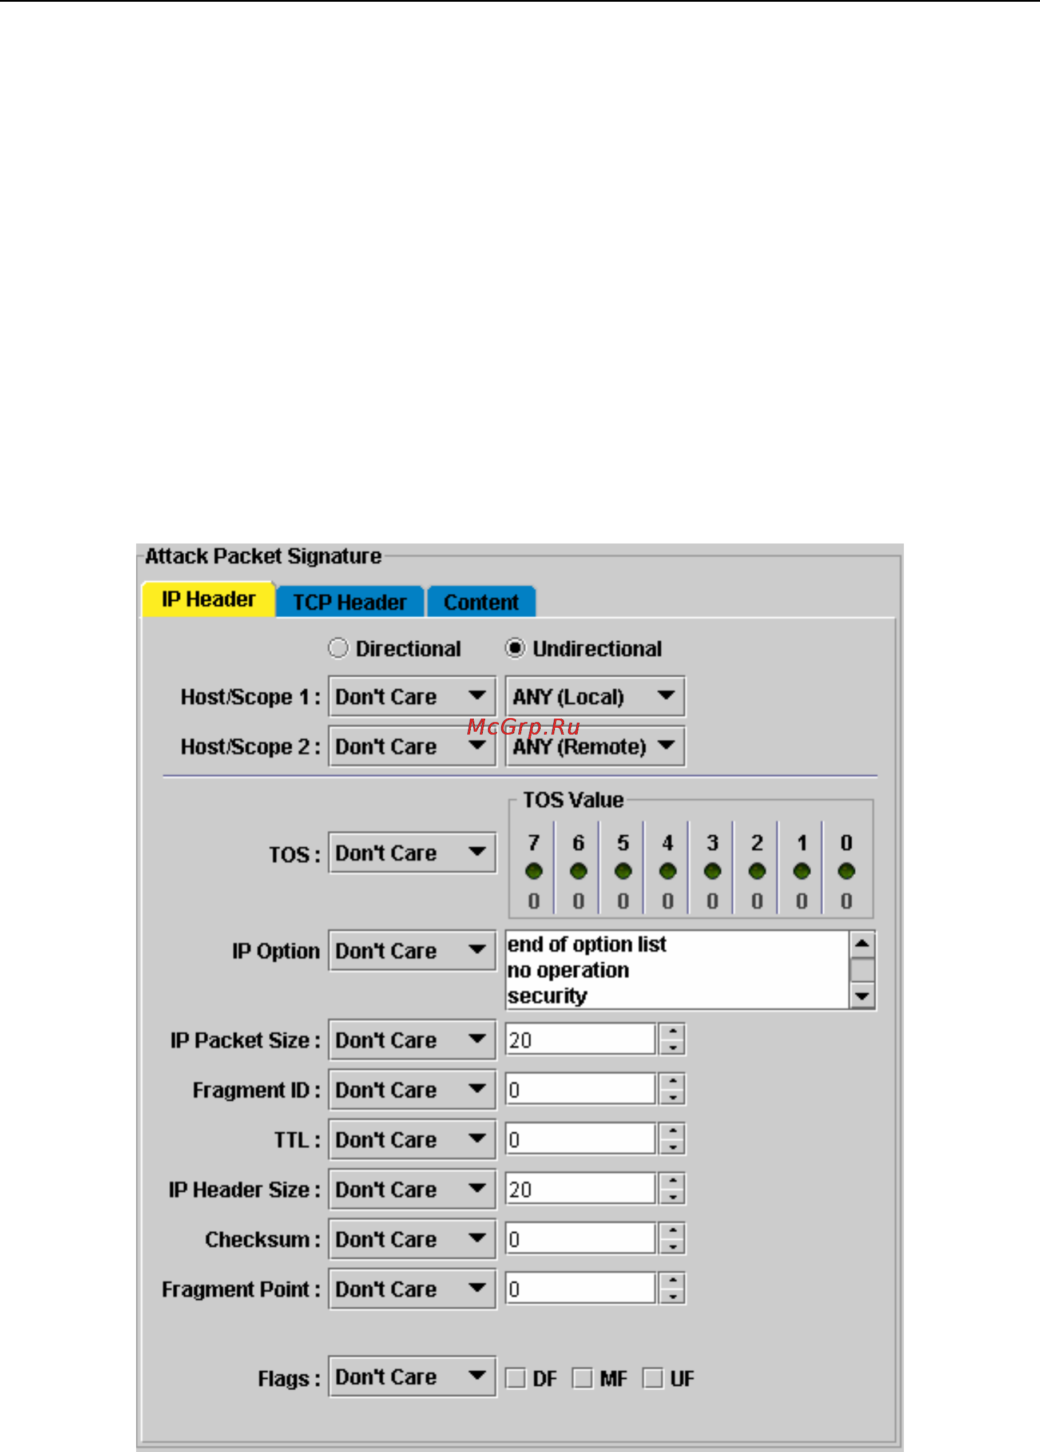Toggle TOS bit 3 indicator
This screenshot has height=1452, width=1040.
(712, 871)
